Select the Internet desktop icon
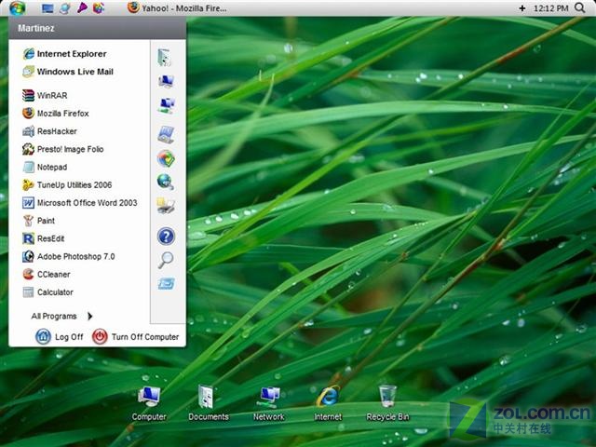 click(328, 403)
